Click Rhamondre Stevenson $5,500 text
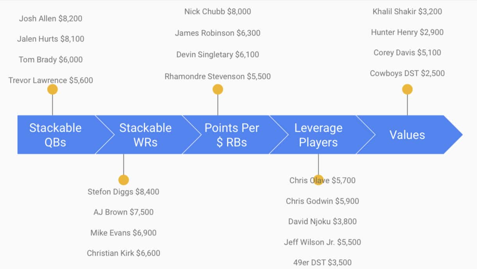Viewport: 477px width, 269px height. point(218,76)
